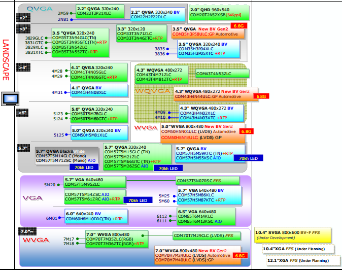Viewport: 342px width, 271px height.
Task: Click COM65T6M13KSC AIO part number
Action: 200,221
